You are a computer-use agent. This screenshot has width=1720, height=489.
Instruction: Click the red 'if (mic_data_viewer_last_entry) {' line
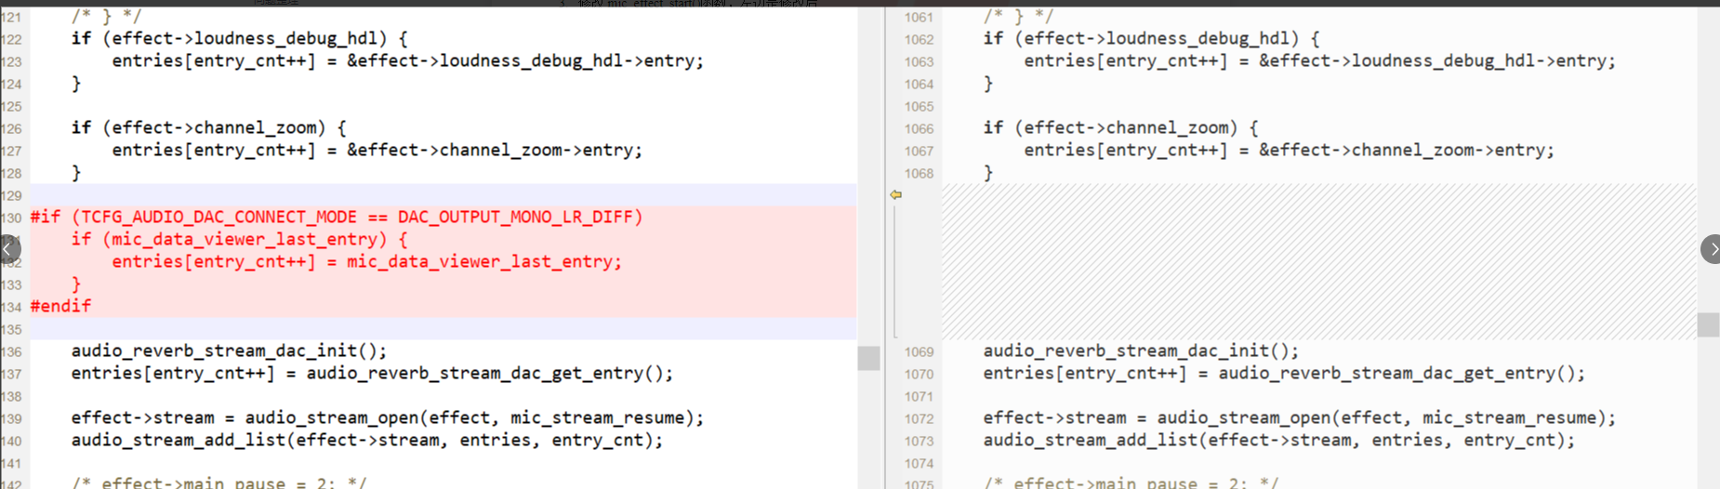point(240,240)
